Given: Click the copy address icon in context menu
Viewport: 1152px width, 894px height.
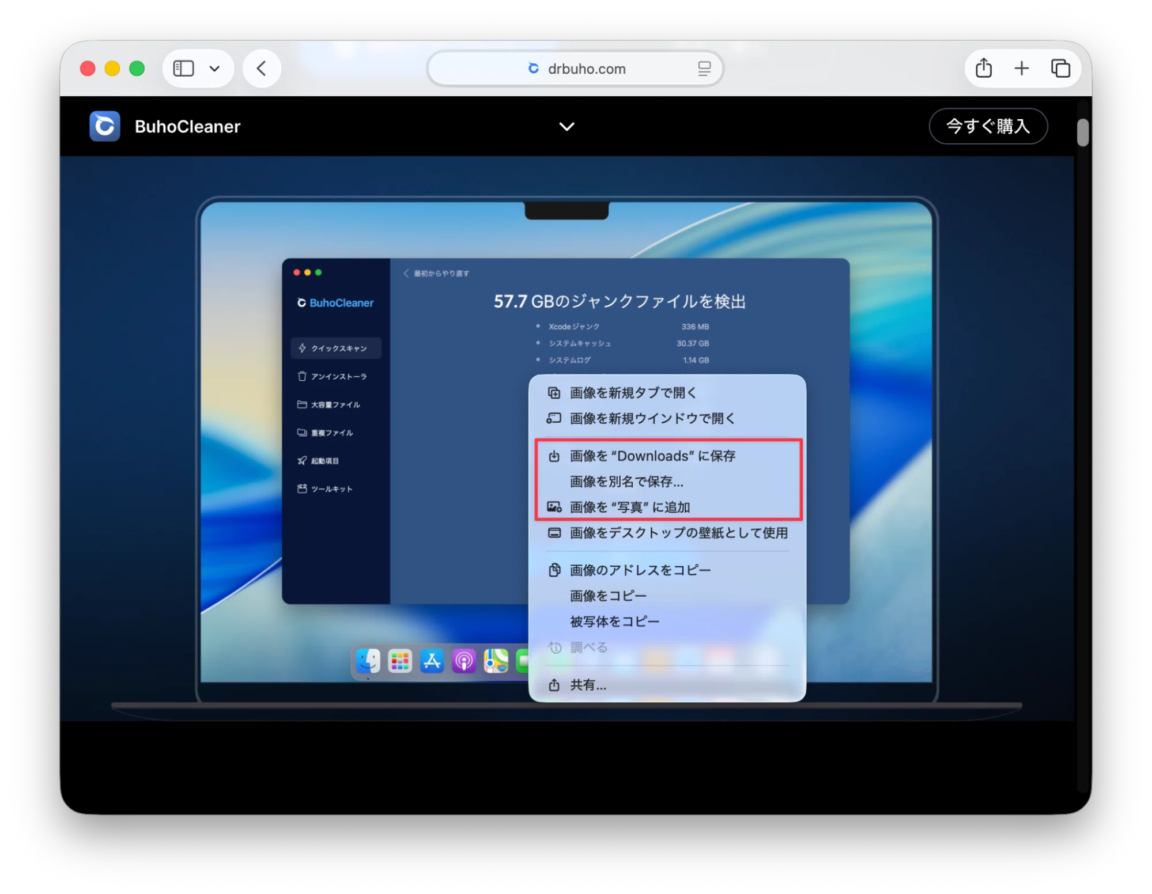Looking at the screenshot, I should point(554,570).
